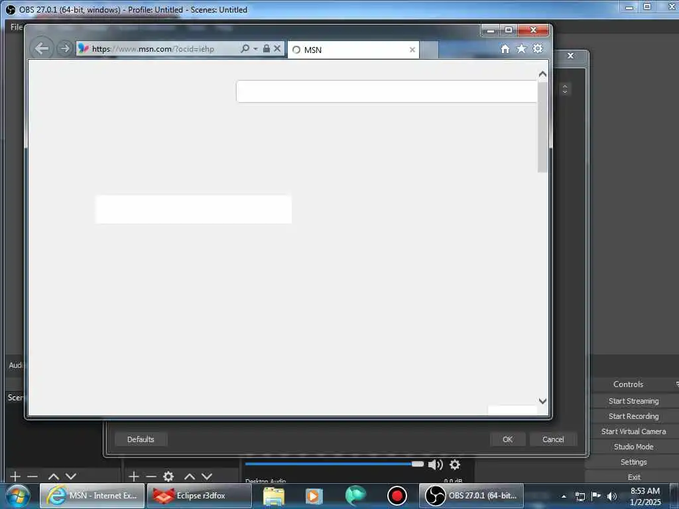This screenshot has width=679, height=509.
Task: Add a source with the plus icon
Action: tap(134, 477)
